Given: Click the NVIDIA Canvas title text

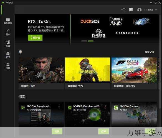Looking at the screenshot, I should click(x=129, y=106).
